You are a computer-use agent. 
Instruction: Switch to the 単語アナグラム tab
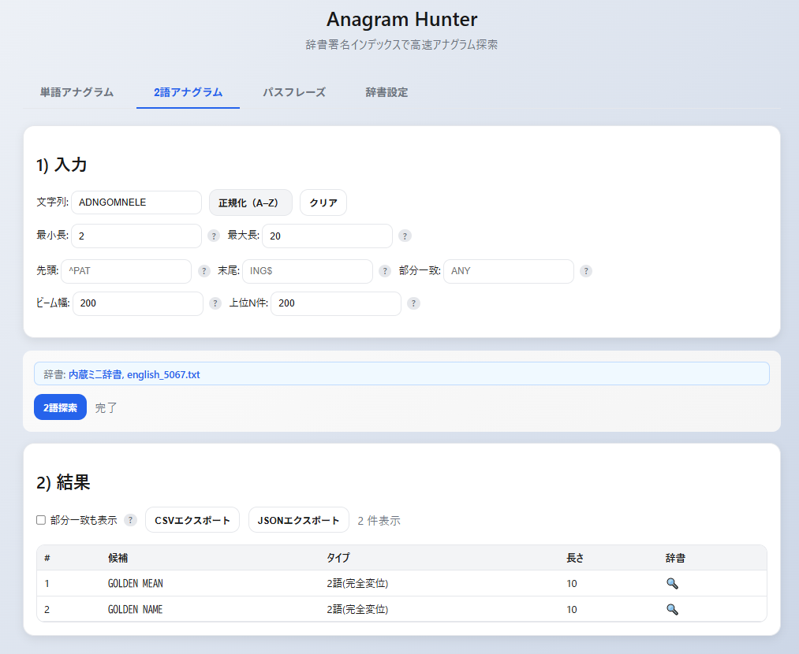(x=77, y=92)
